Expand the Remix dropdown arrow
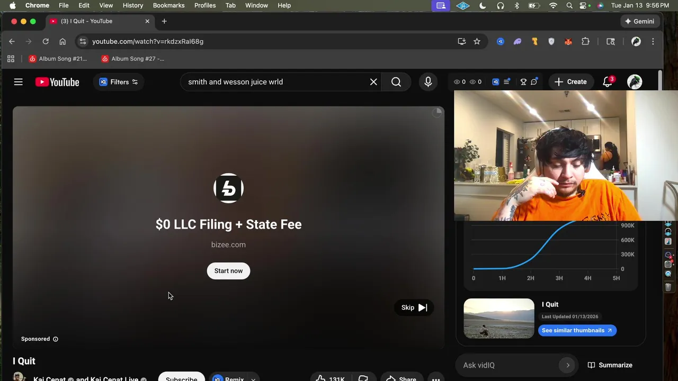The height and width of the screenshot is (381, 678). 253,379
